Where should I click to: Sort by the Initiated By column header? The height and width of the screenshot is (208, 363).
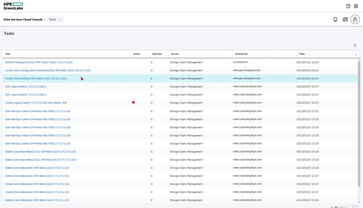241,54
